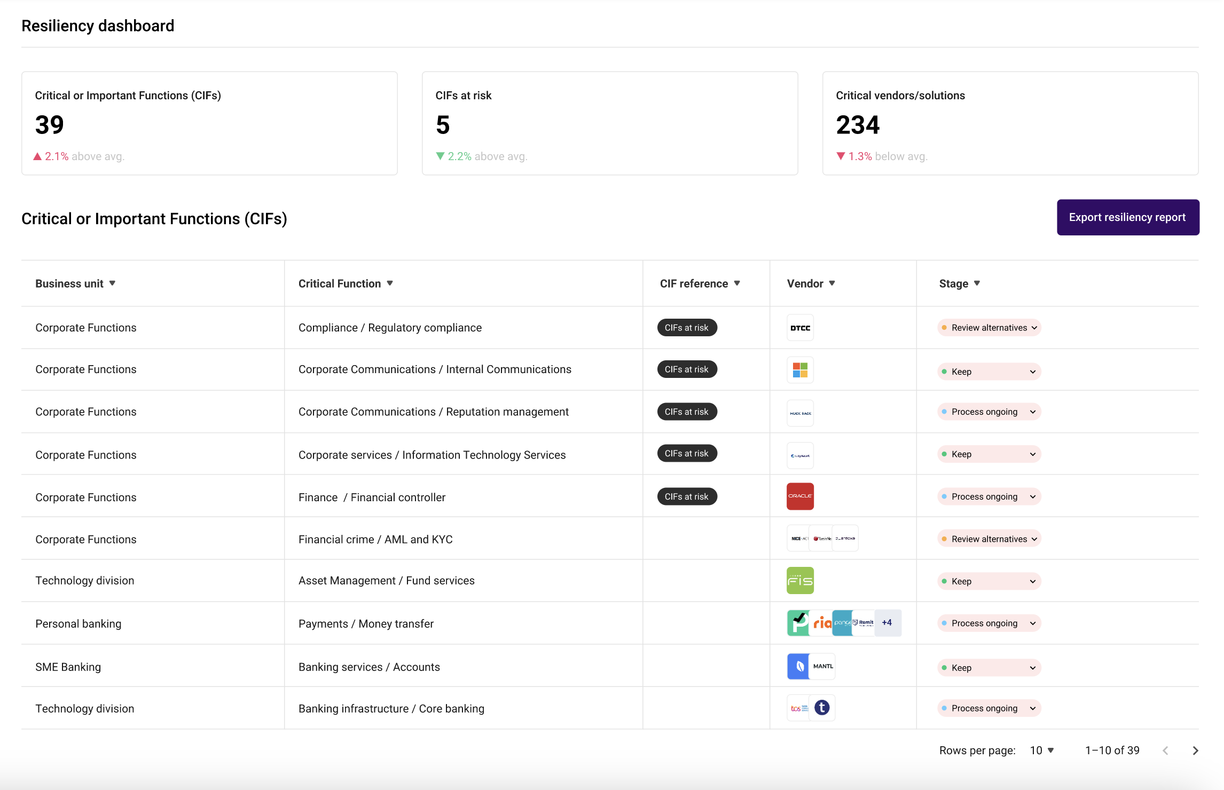Click the Cognizant vendor icon
The width and height of the screenshot is (1224, 790).
(x=799, y=454)
